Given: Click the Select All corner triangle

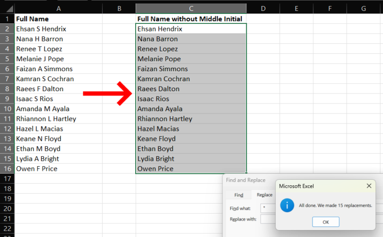Looking at the screenshot, I should tap(7, 8).
